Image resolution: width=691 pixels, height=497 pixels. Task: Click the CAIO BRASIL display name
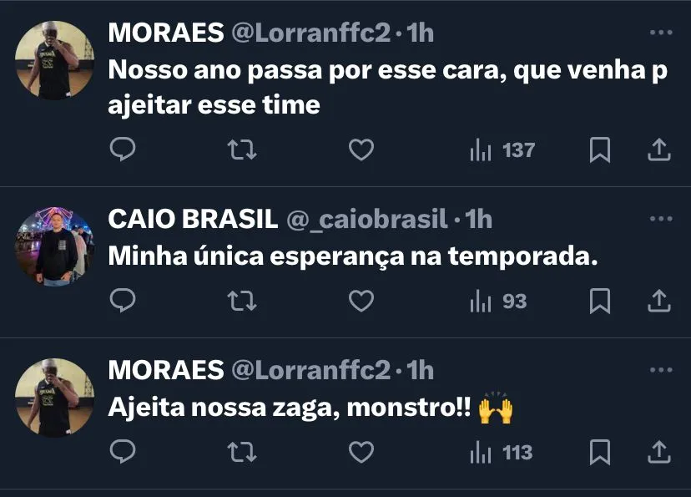[x=193, y=220]
